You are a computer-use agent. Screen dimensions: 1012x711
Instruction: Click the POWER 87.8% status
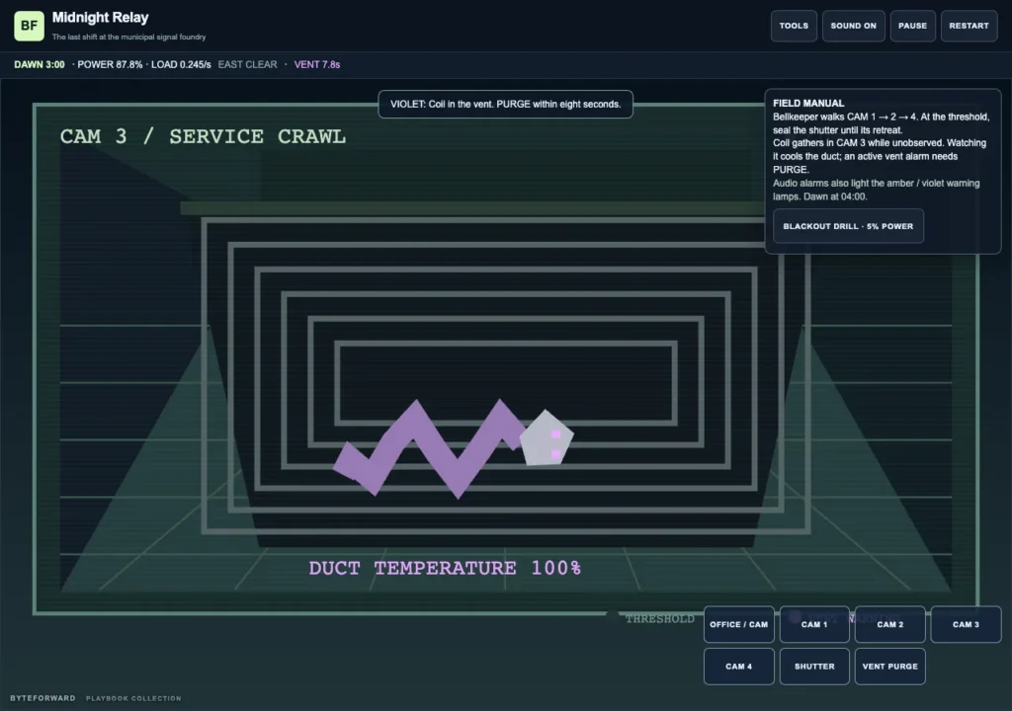pyautogui.click(x=110, y=64)
